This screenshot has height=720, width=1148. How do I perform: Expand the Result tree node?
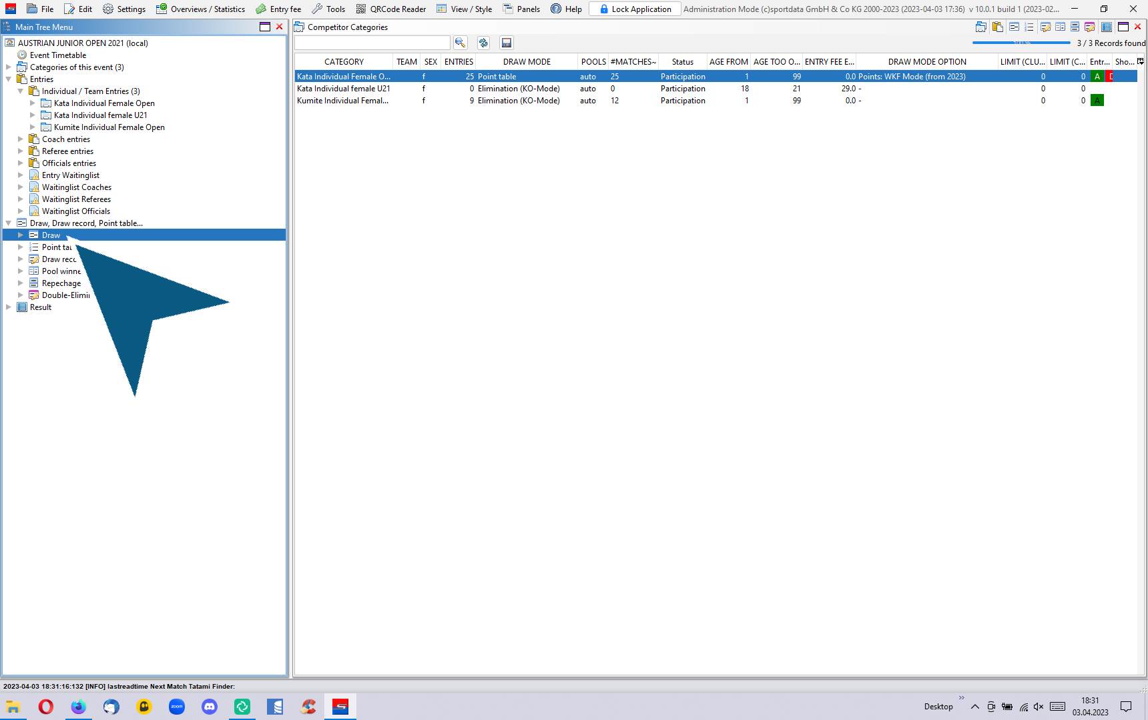[8, 307]
